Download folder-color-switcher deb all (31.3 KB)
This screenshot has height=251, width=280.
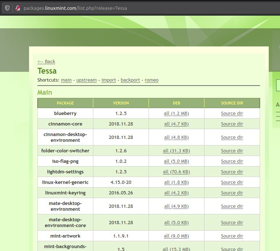pos(176,151)
